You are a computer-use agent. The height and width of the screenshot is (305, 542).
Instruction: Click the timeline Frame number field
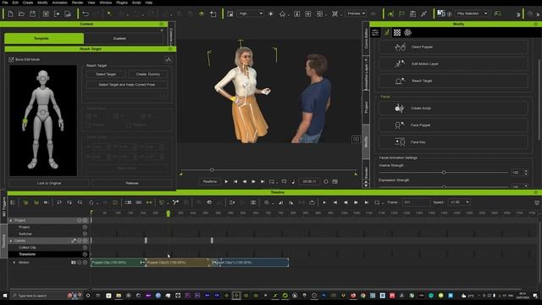click(x=416, y=202)
